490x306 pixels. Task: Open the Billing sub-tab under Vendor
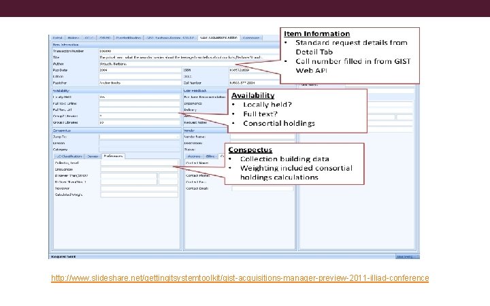pyautogui.click(x=210, y=156)
